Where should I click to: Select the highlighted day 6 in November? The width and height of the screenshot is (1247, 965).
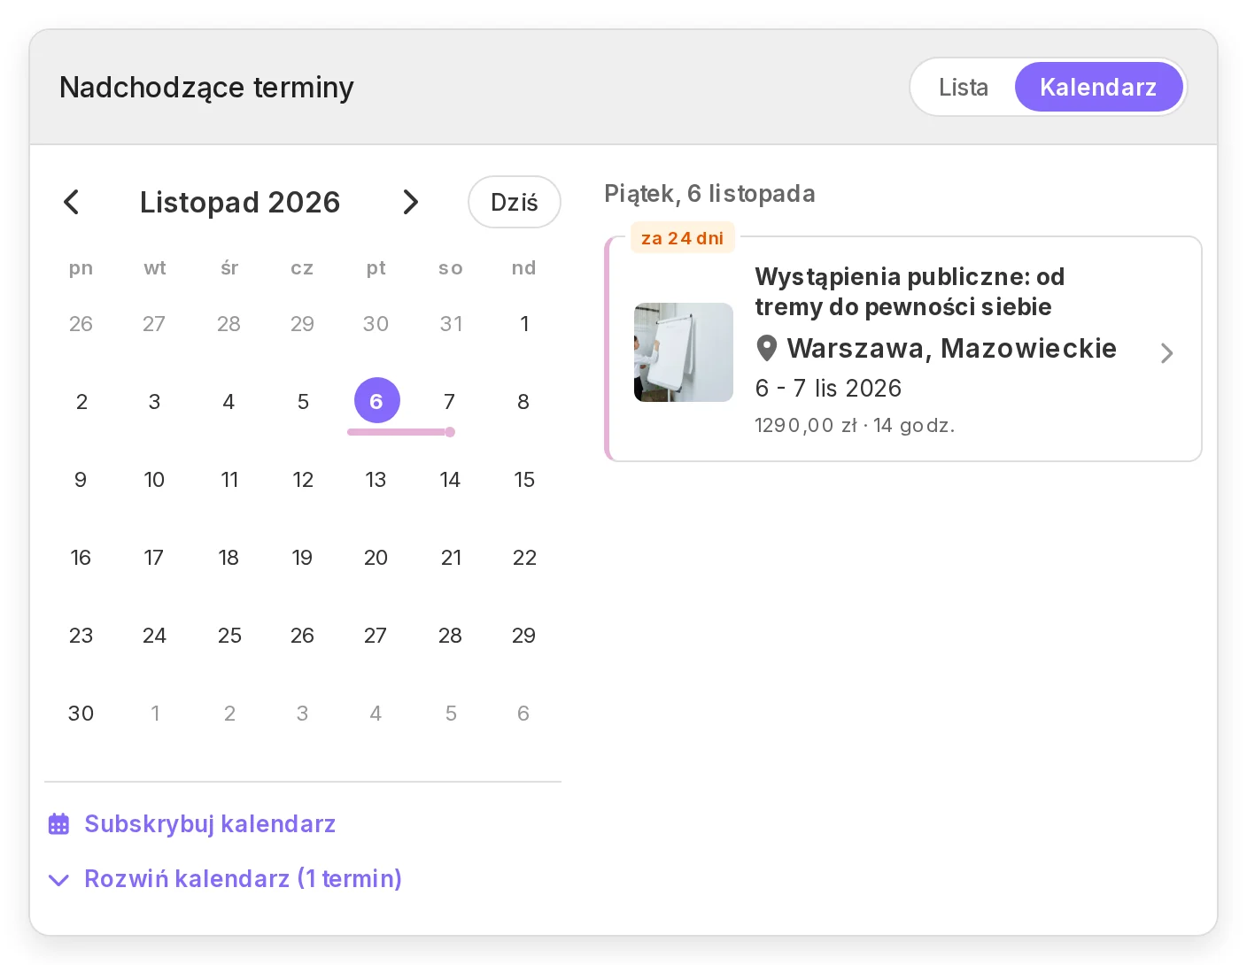pyautogui.click(x=376, y=401)
